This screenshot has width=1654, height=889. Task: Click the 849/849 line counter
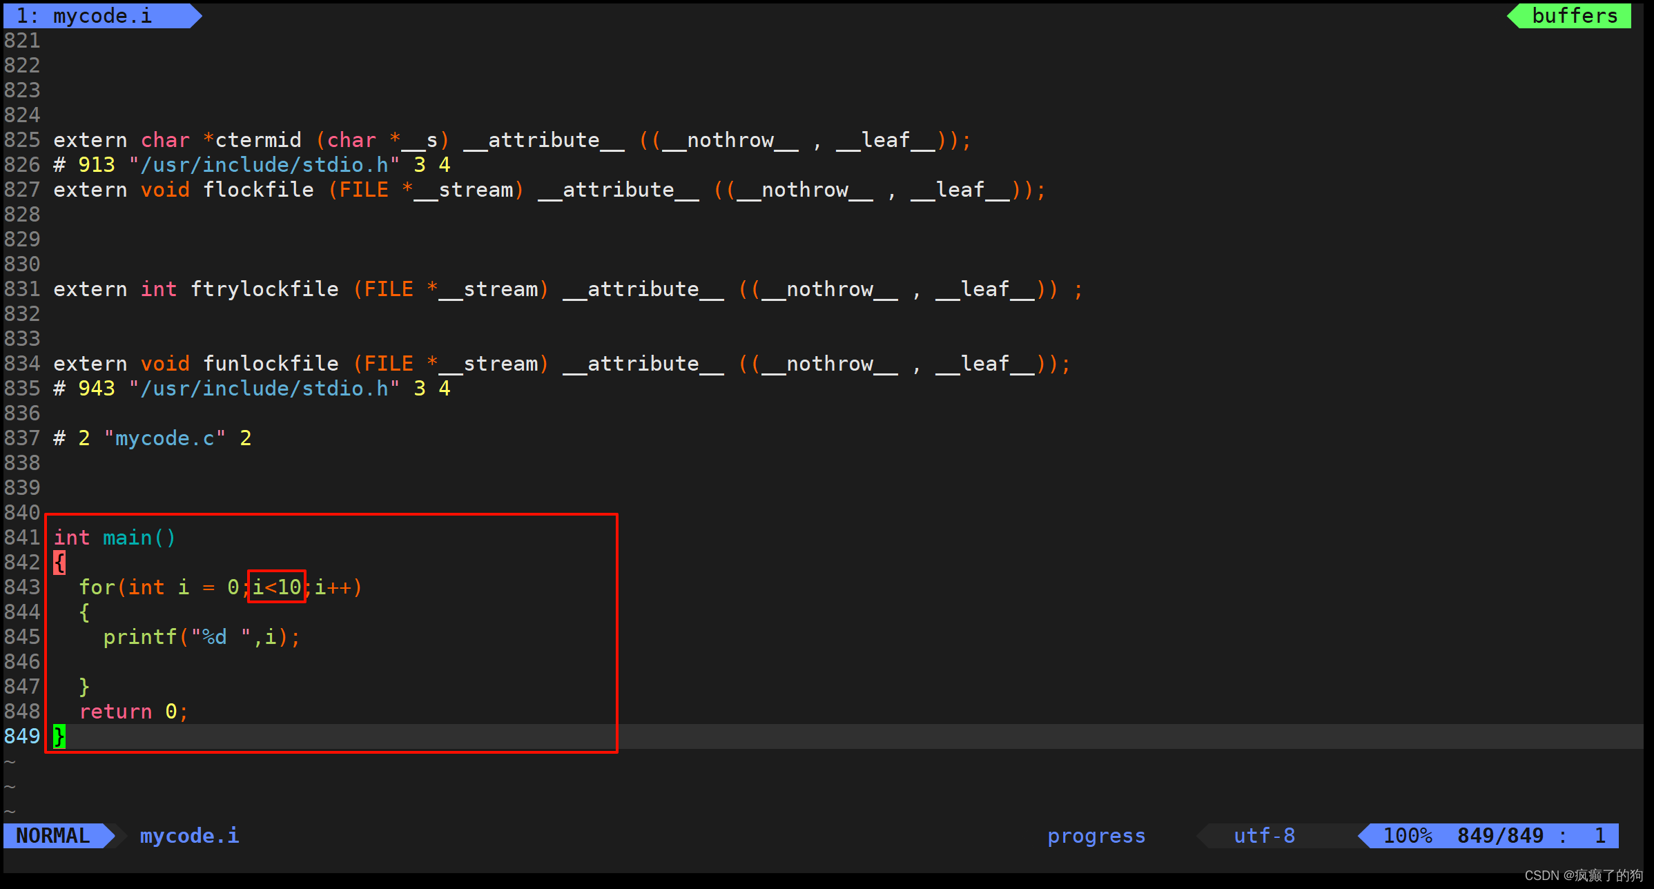(x=1500, y=835)
